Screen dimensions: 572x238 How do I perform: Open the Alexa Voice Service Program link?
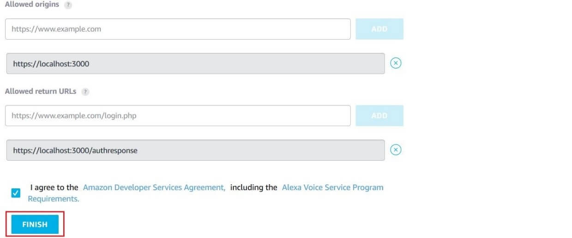[x=332, y=187]
